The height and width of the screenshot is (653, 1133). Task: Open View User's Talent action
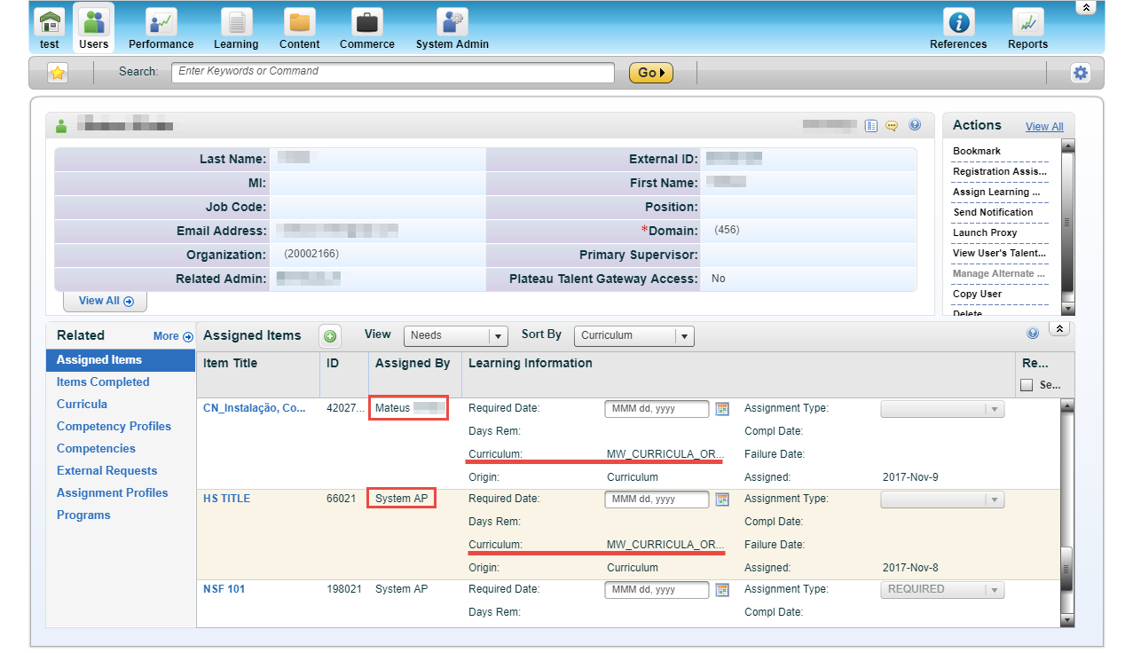coord(999,253)
